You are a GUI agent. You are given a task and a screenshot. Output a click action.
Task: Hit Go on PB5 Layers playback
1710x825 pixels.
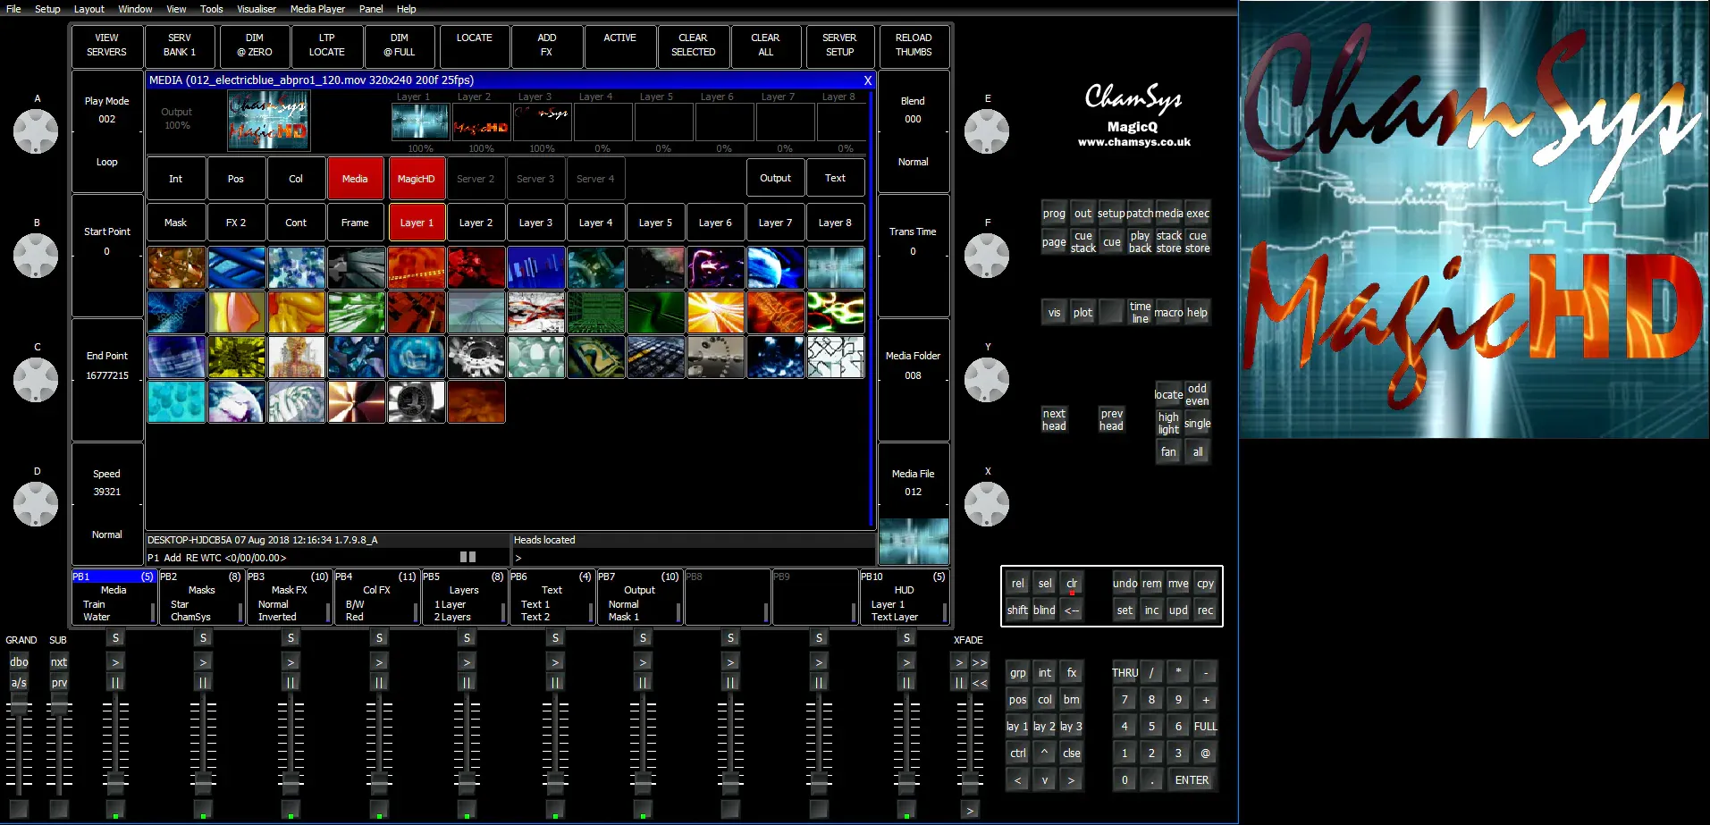click(x=467, y=662)
